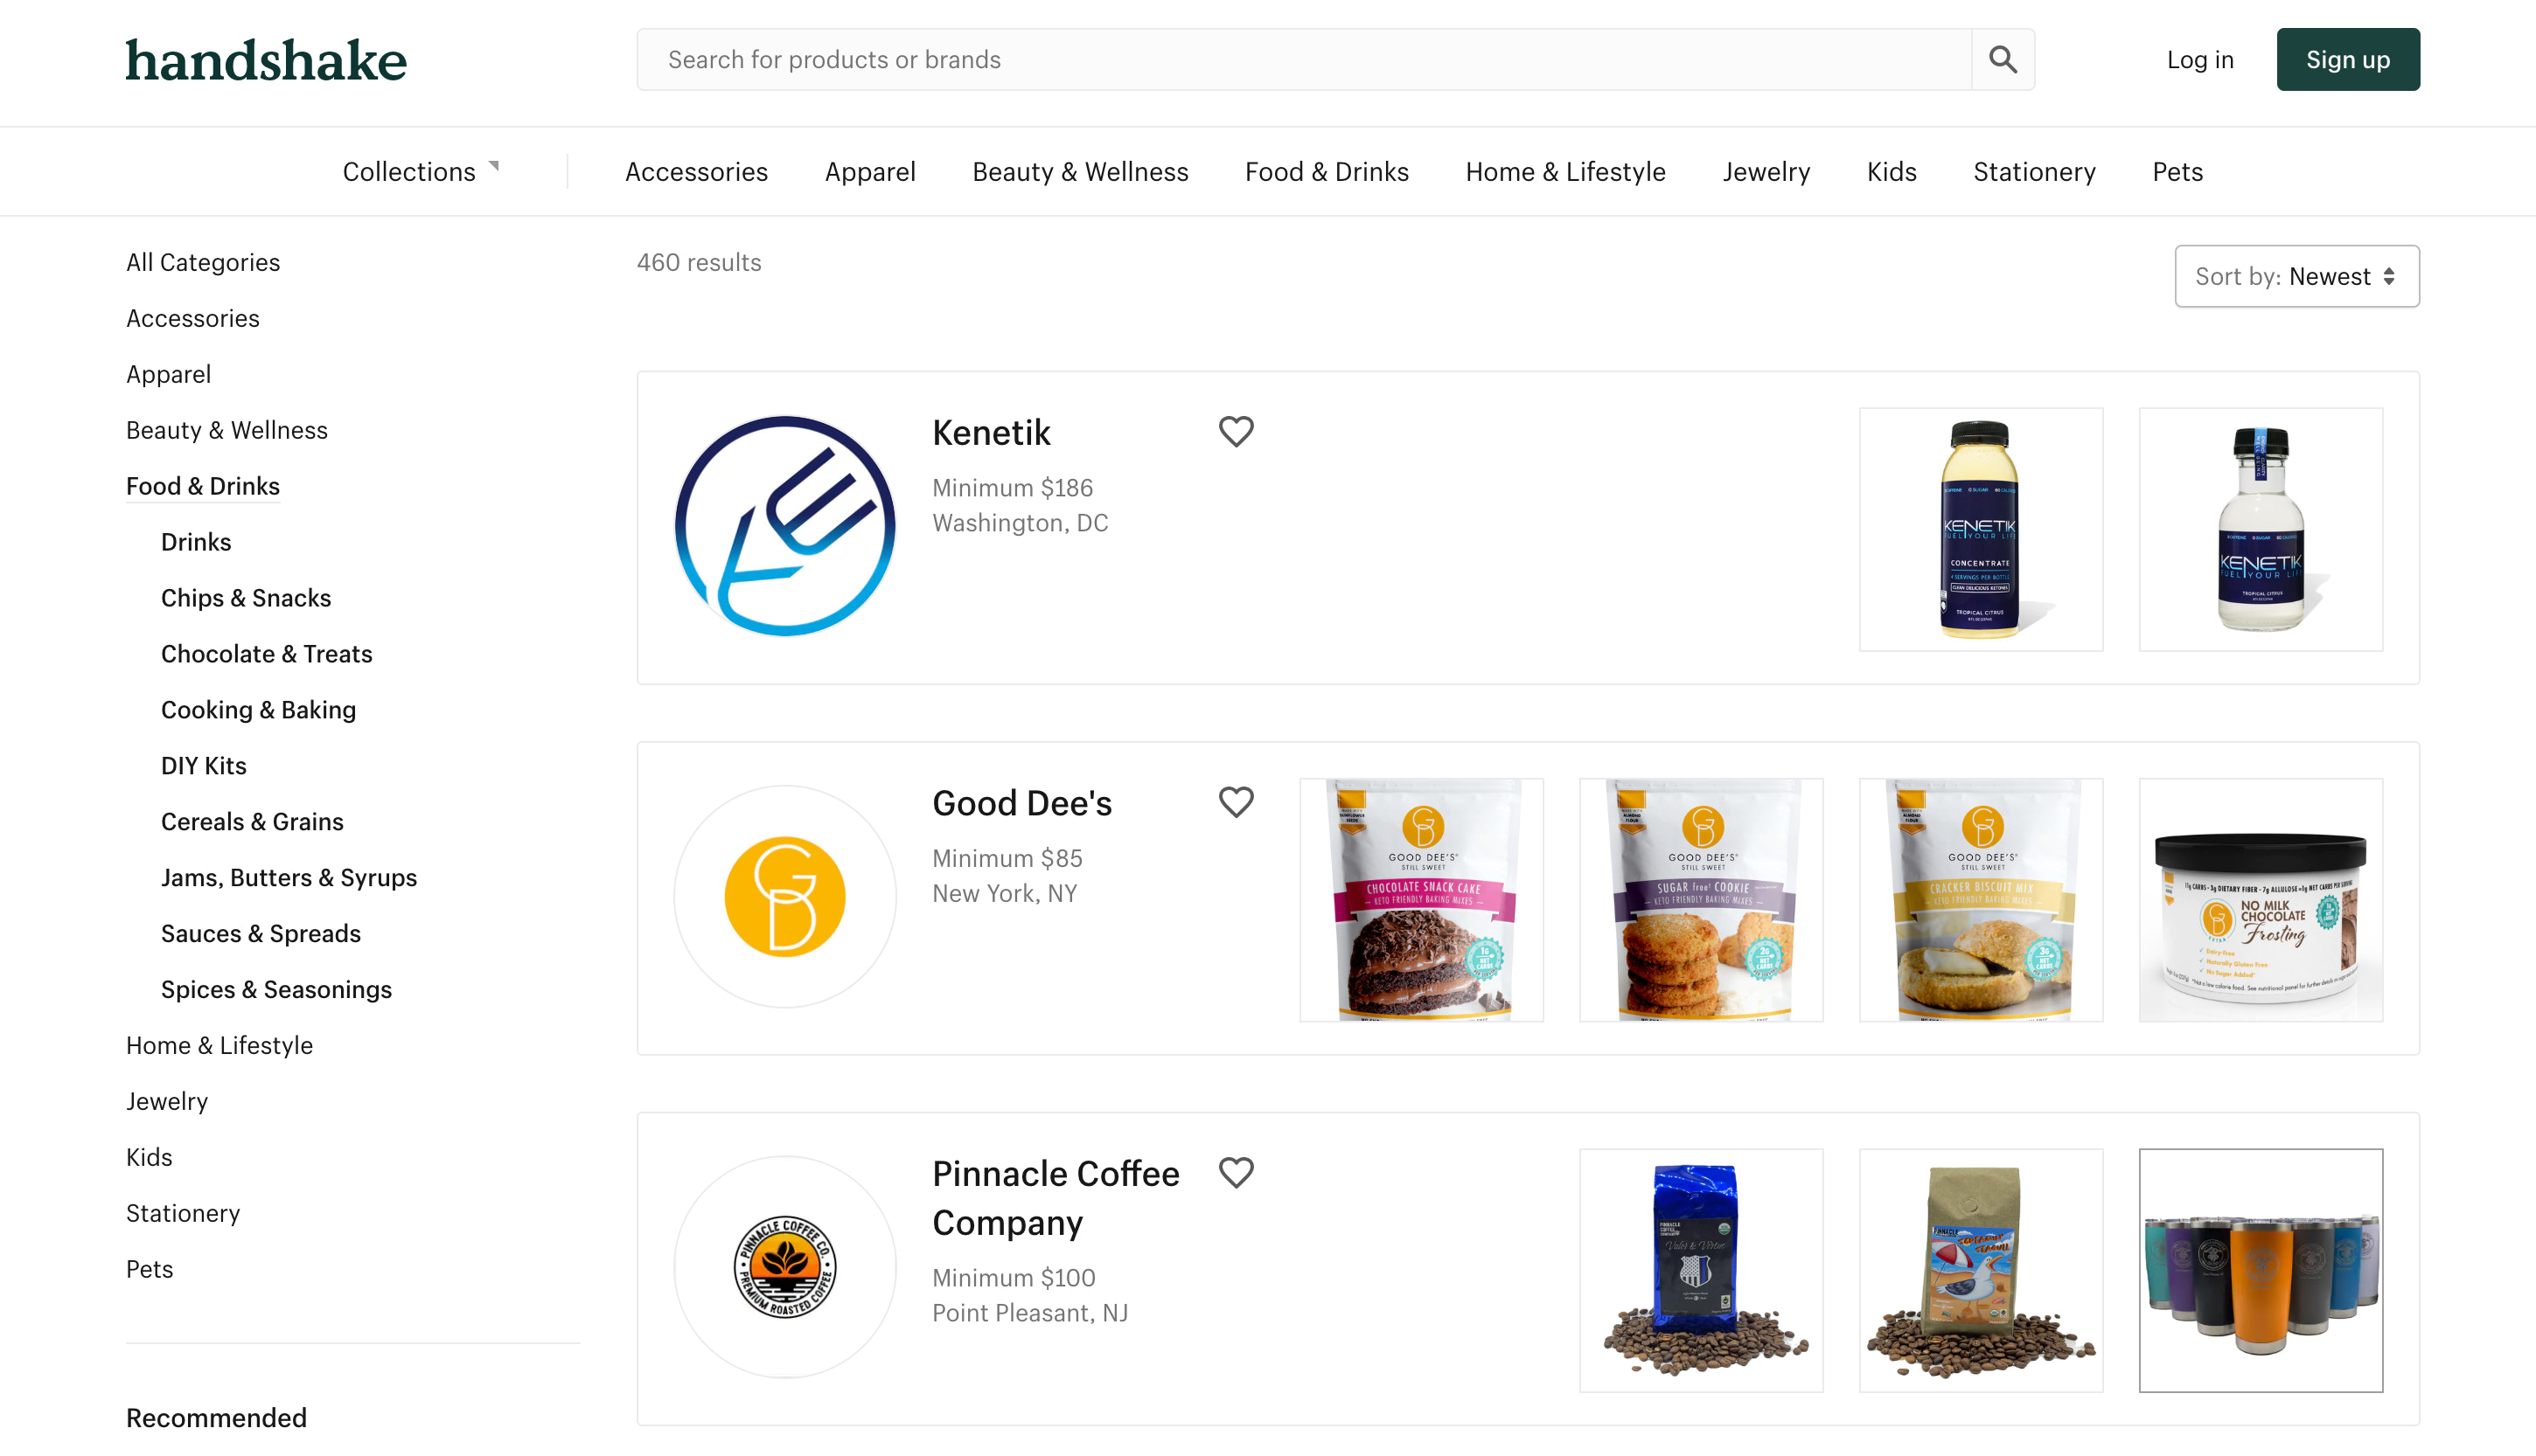Select Chips & Snacks subcategory
The image size is (2536, 1456).
pos(246,598)
